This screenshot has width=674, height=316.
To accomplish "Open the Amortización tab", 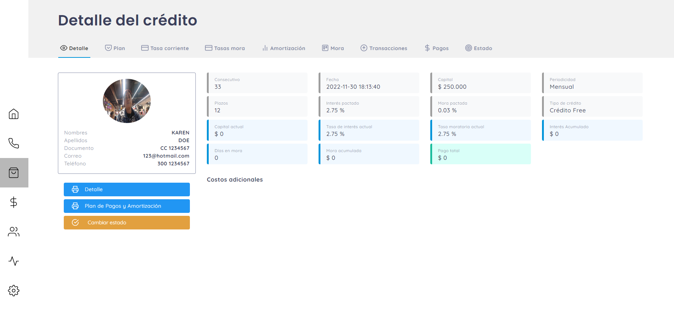I will click(x=284, y=48).
